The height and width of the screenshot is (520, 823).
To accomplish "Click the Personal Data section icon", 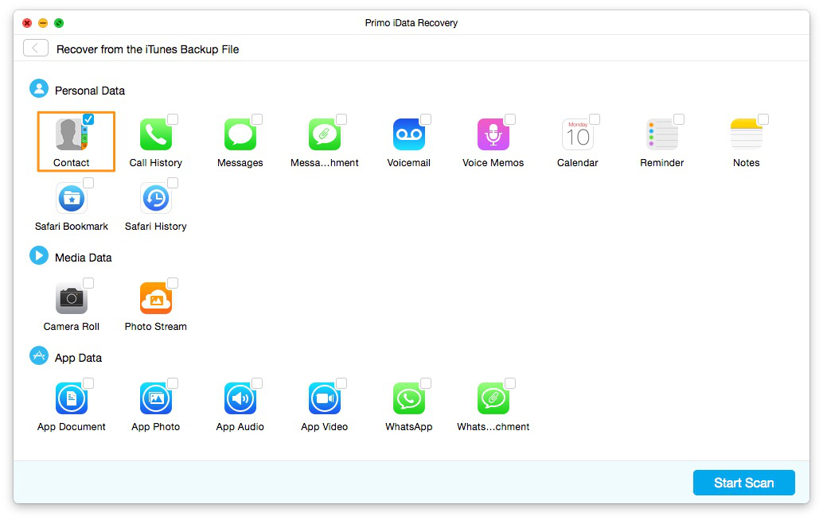I will pyautogui.click(x=39, y=88).
